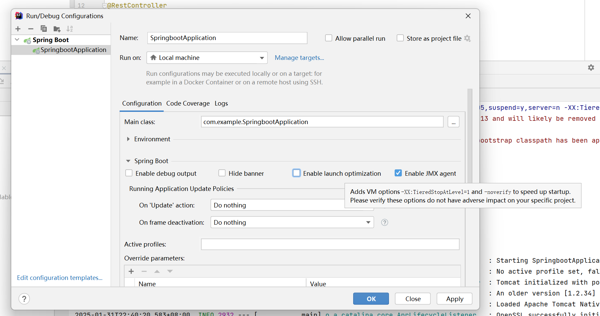600x316 pixels.
Task: Toggle Enable launch optimization checkbox
Action: point(297,173)
